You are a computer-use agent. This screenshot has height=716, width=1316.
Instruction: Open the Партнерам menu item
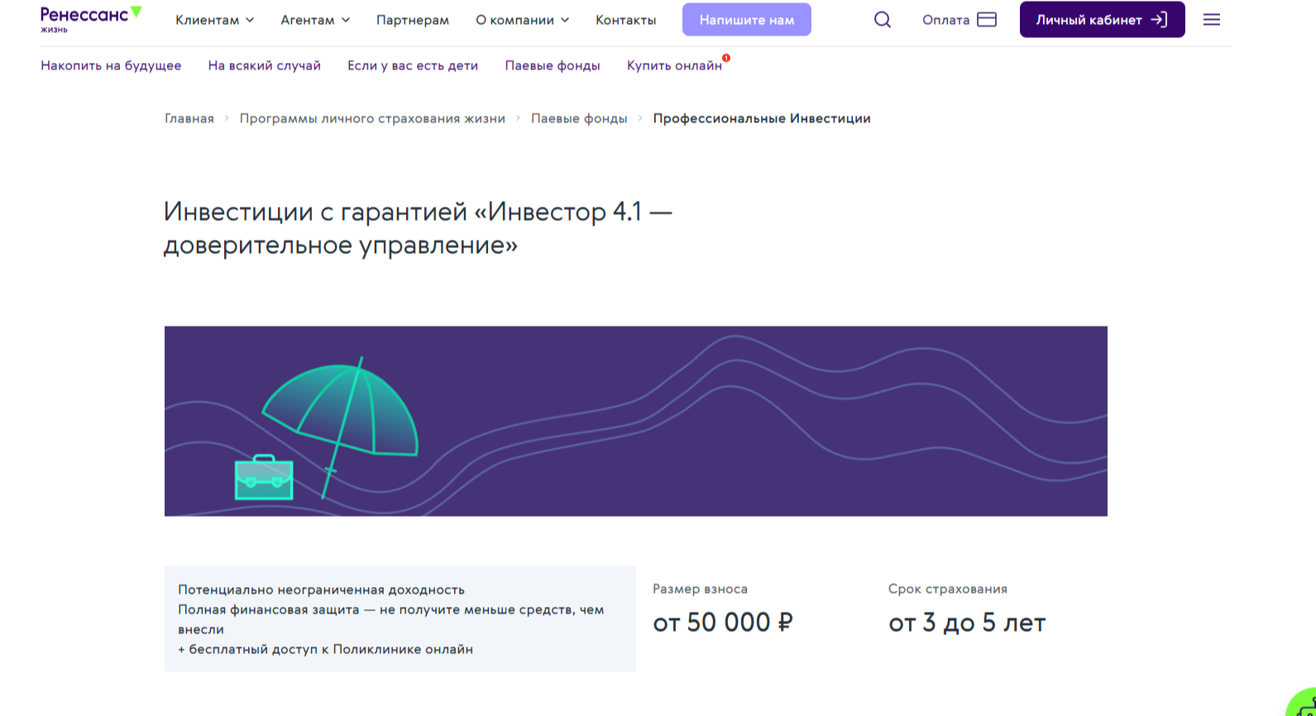413,20
